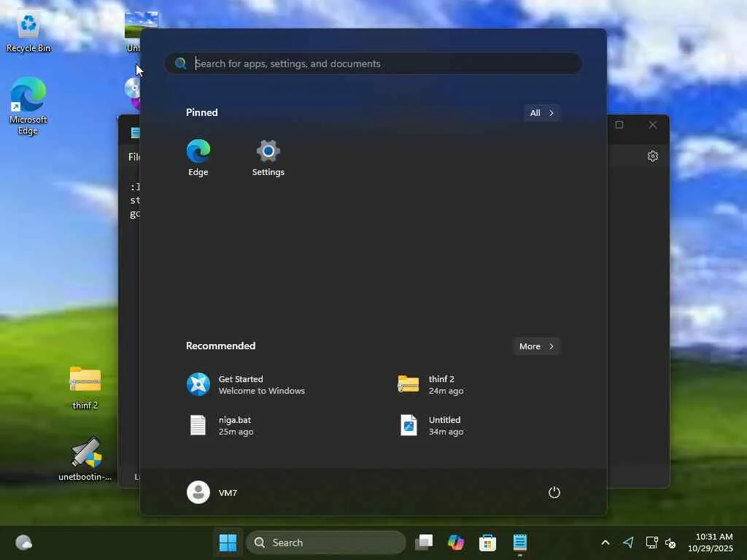Launch Copilot from the taskbar
This screenshot has width=747, height=560.
coord(456,542)
